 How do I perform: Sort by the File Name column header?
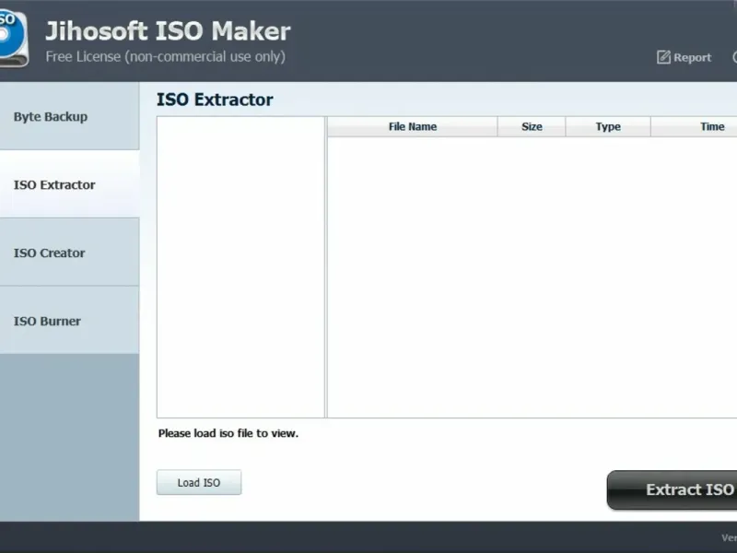coord(412,126)
